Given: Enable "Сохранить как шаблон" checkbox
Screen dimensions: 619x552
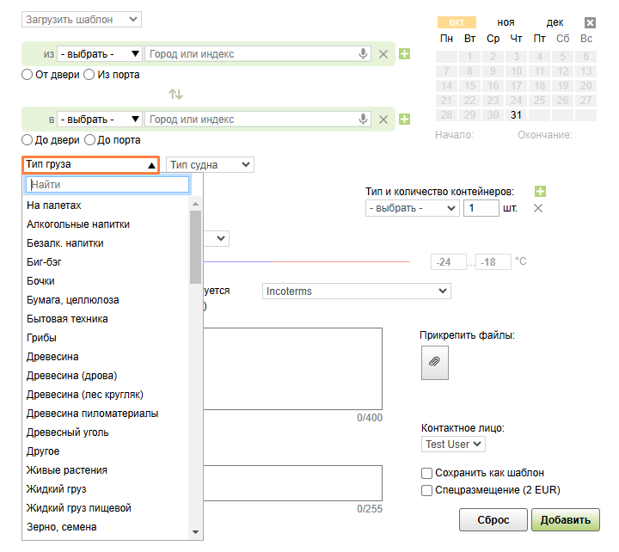Looking at the screenshot, I should (426, 473).
